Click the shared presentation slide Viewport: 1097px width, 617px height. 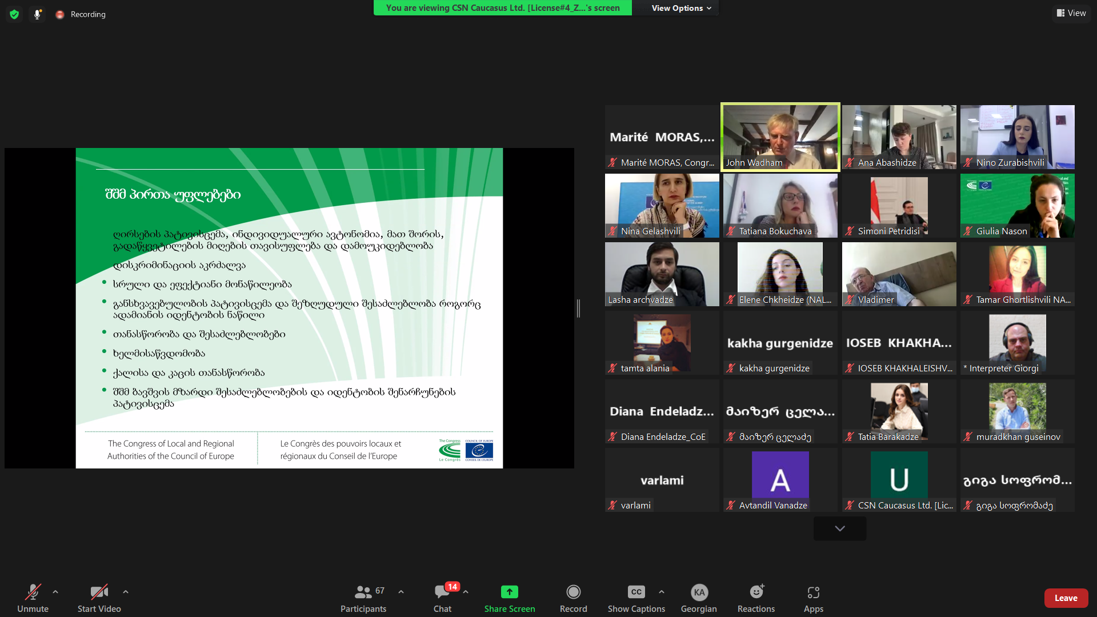point(289,308)
